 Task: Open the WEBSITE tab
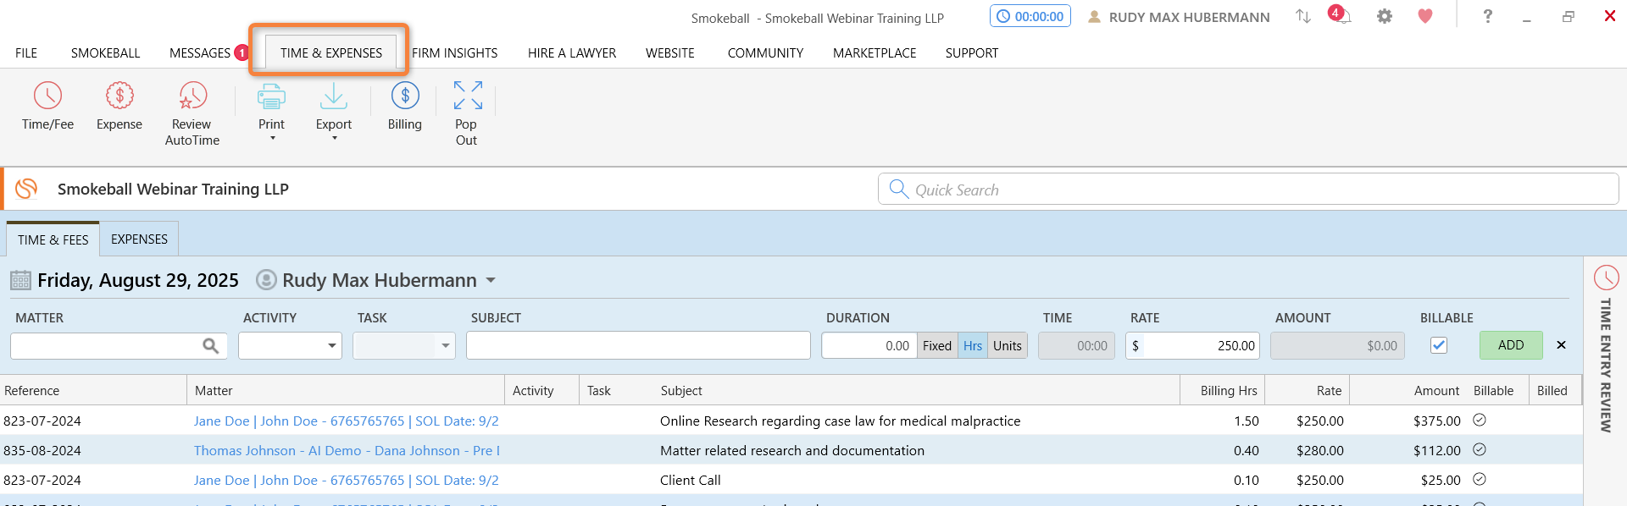(x=670, y=52)
